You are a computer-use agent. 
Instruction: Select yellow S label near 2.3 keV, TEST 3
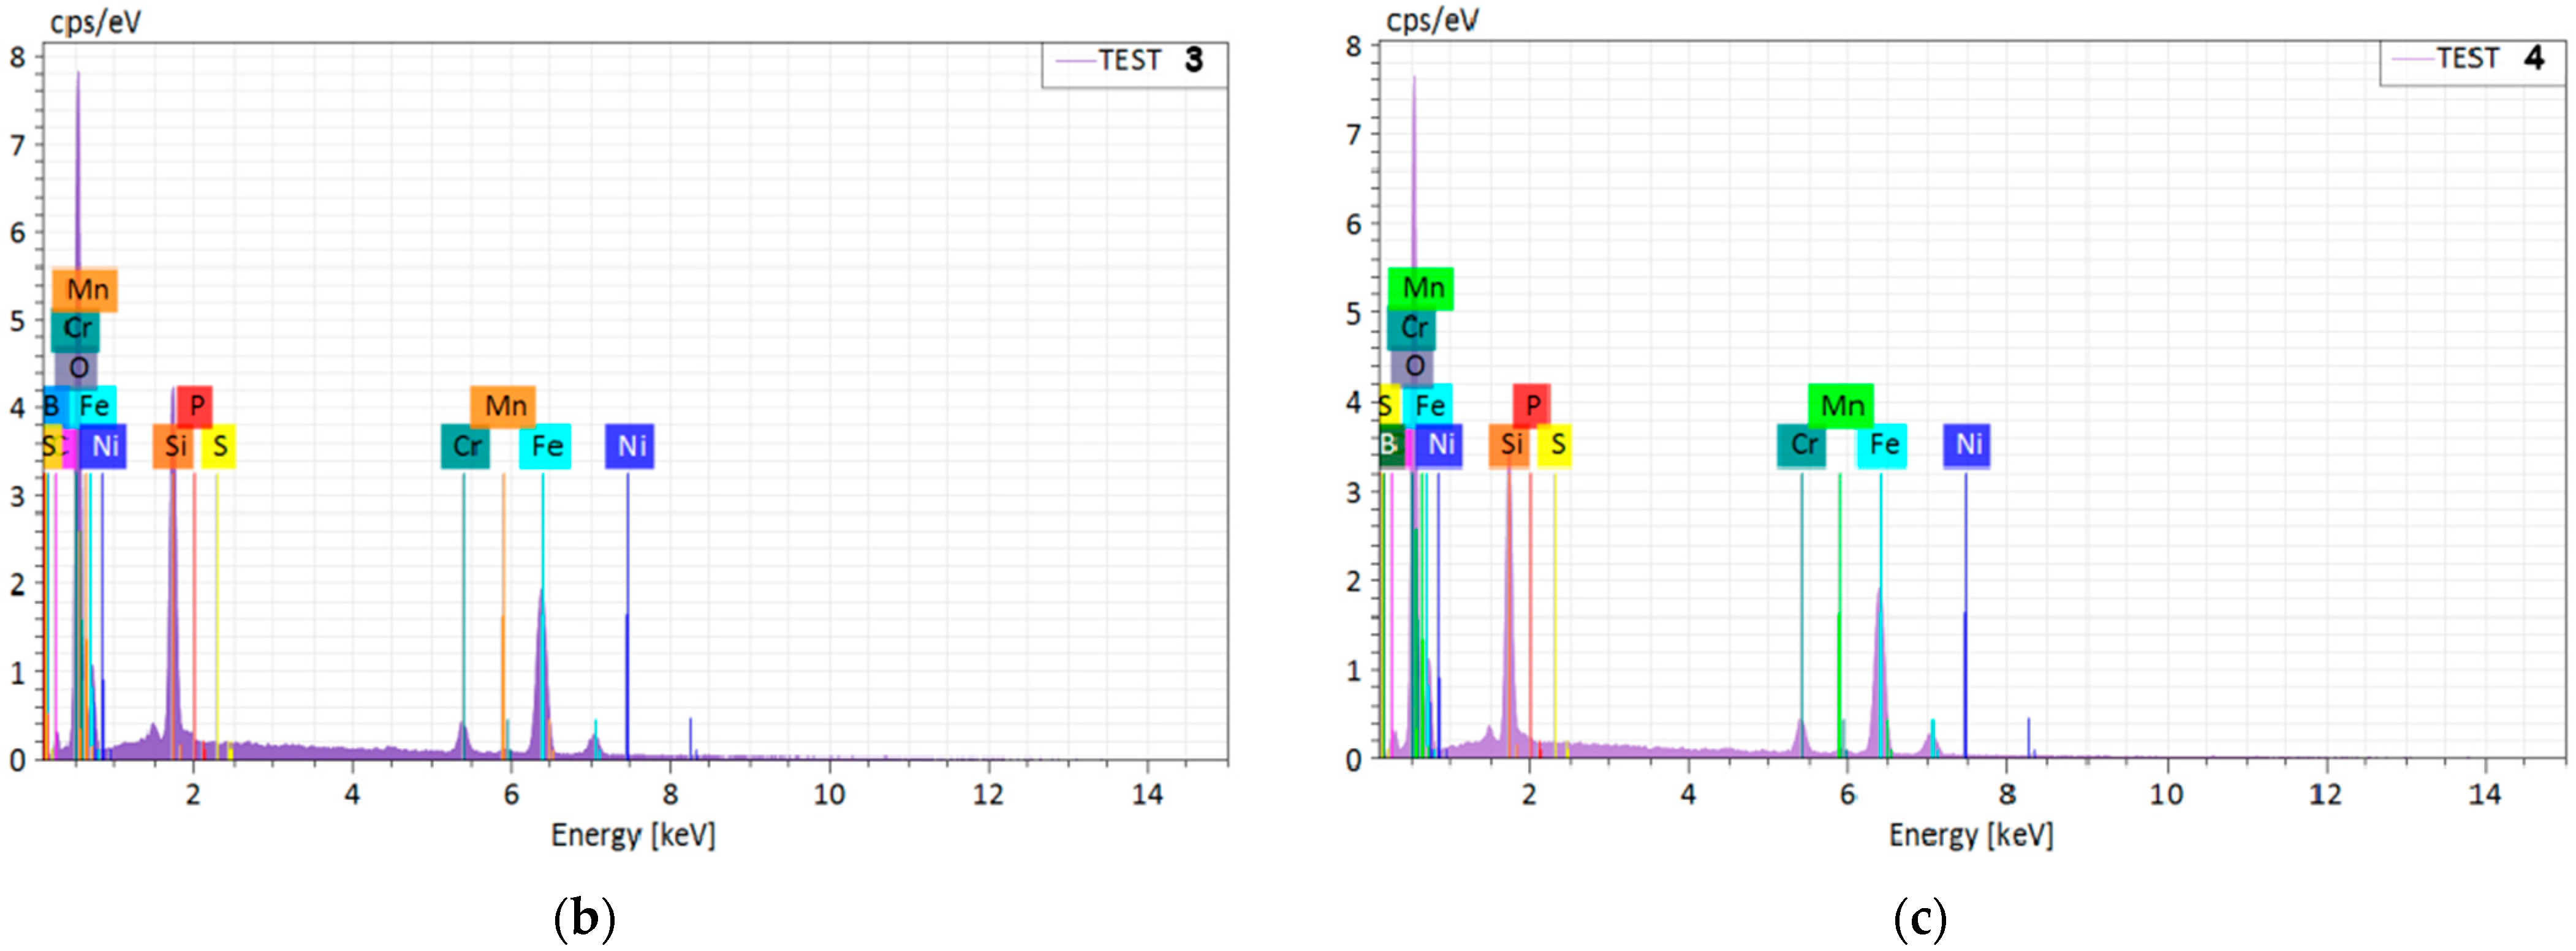click(219, 446)
